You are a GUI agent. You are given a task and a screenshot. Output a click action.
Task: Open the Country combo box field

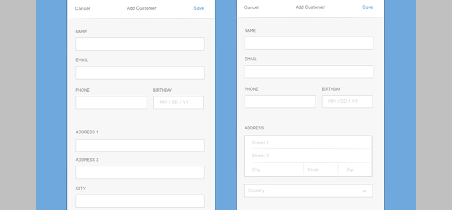coord(305,191)
